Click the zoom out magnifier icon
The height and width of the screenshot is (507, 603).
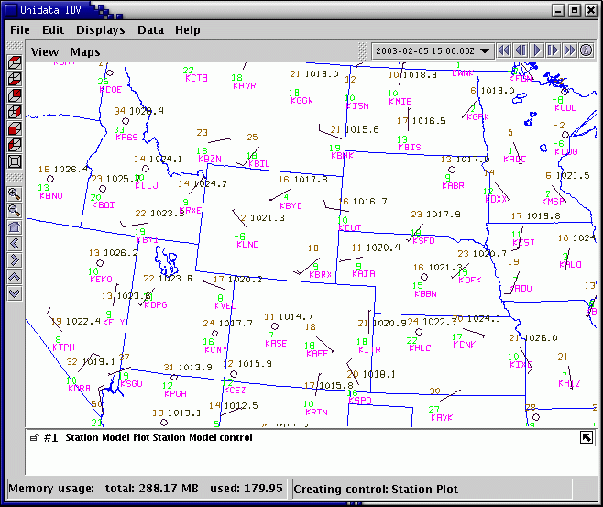point(15,211)
